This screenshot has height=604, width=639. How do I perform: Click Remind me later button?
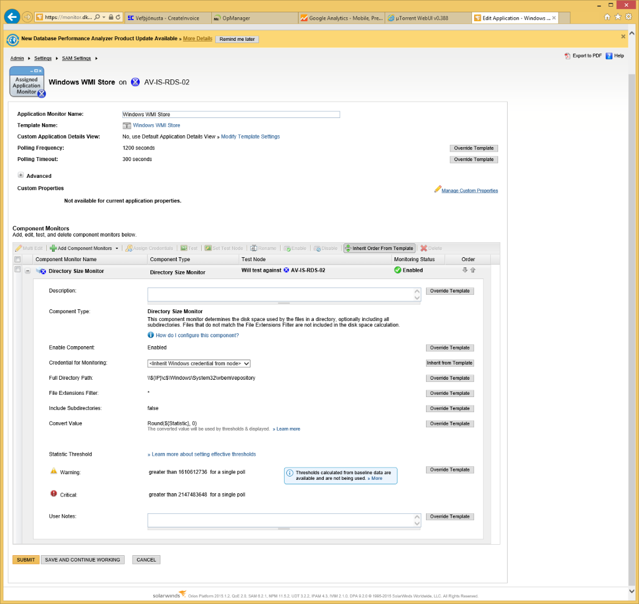[237, 39]
